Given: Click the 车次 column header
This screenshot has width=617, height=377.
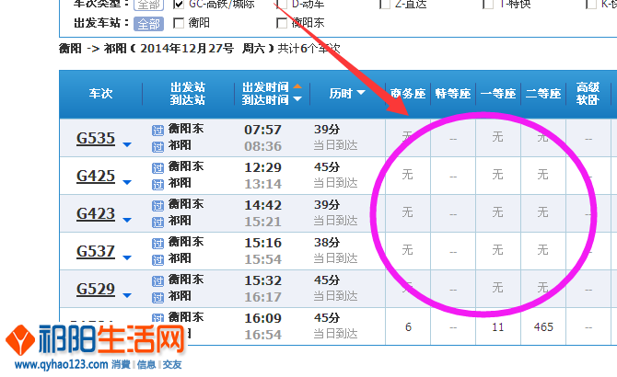Looking at the screenshot, I should coord(100,94).
